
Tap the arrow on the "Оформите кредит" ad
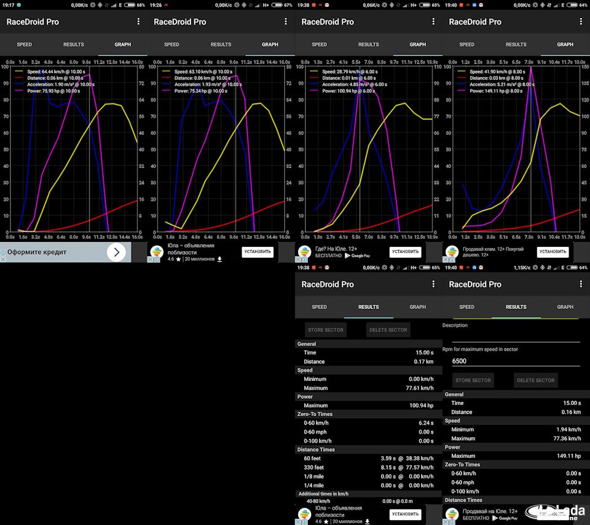[116, 252]
